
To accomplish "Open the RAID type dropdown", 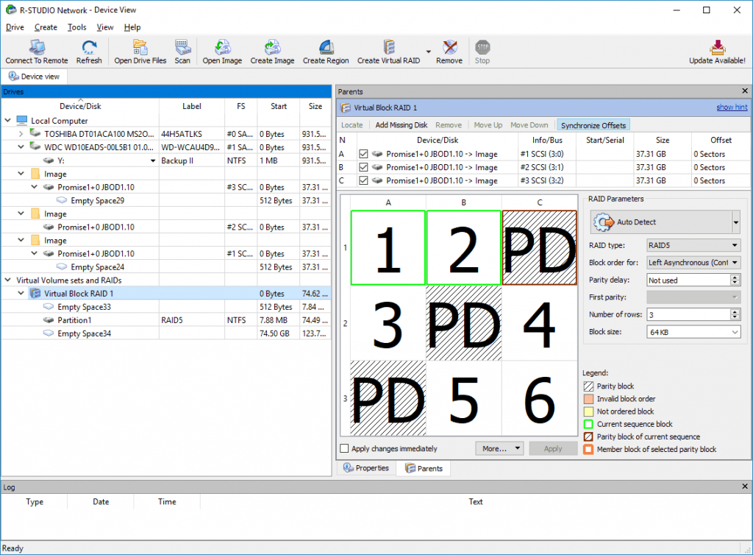I will point(735,245).
